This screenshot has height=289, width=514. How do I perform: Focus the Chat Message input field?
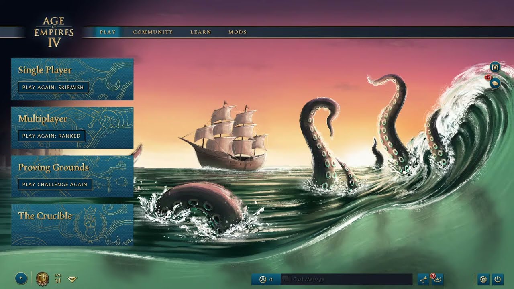point(347,279)
